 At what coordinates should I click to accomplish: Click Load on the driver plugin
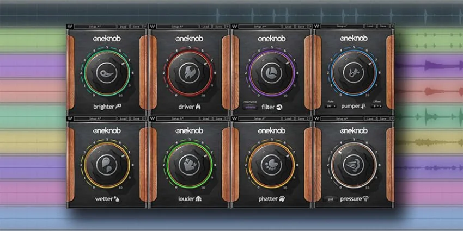[206, 27]
